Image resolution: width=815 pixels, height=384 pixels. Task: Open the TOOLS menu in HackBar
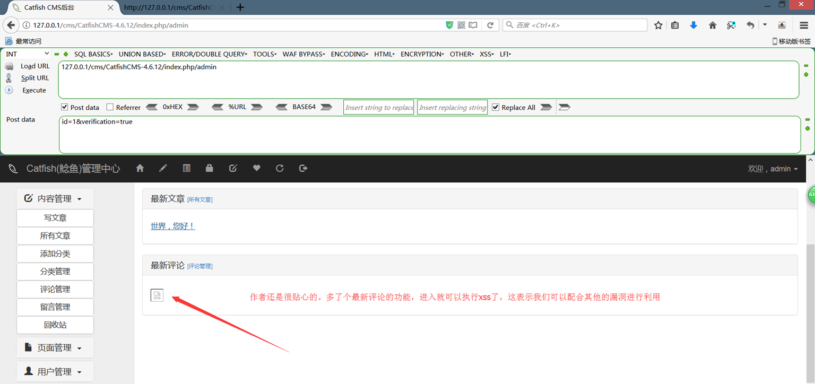click(265, 54)
